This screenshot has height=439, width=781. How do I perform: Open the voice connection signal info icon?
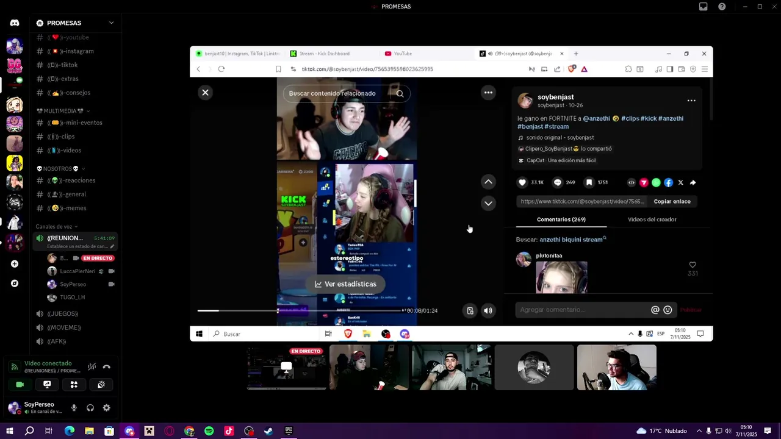point(15,367)
